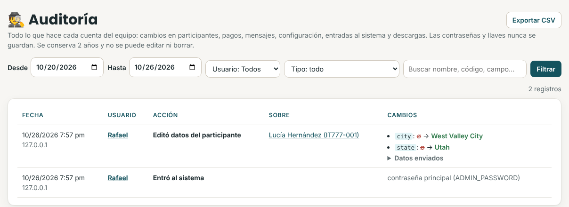Focus the search name, code, field input
This screenshot has height=207, width=569.
(x=465, y=69)
